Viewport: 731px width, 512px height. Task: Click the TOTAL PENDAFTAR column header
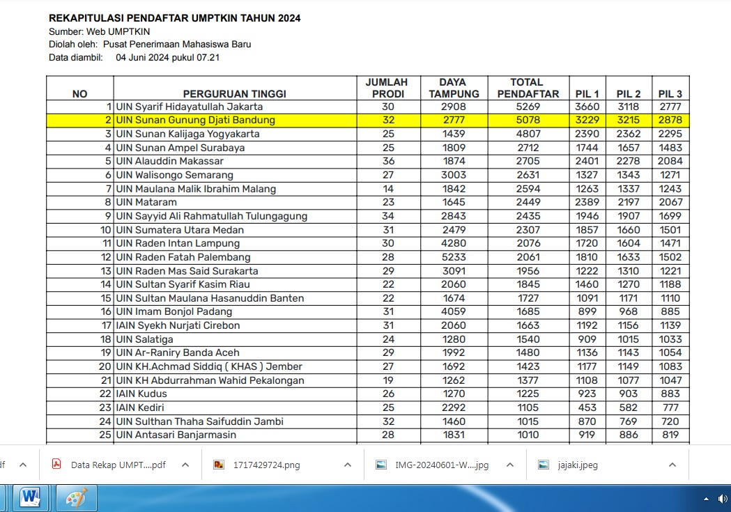point(526,88)
